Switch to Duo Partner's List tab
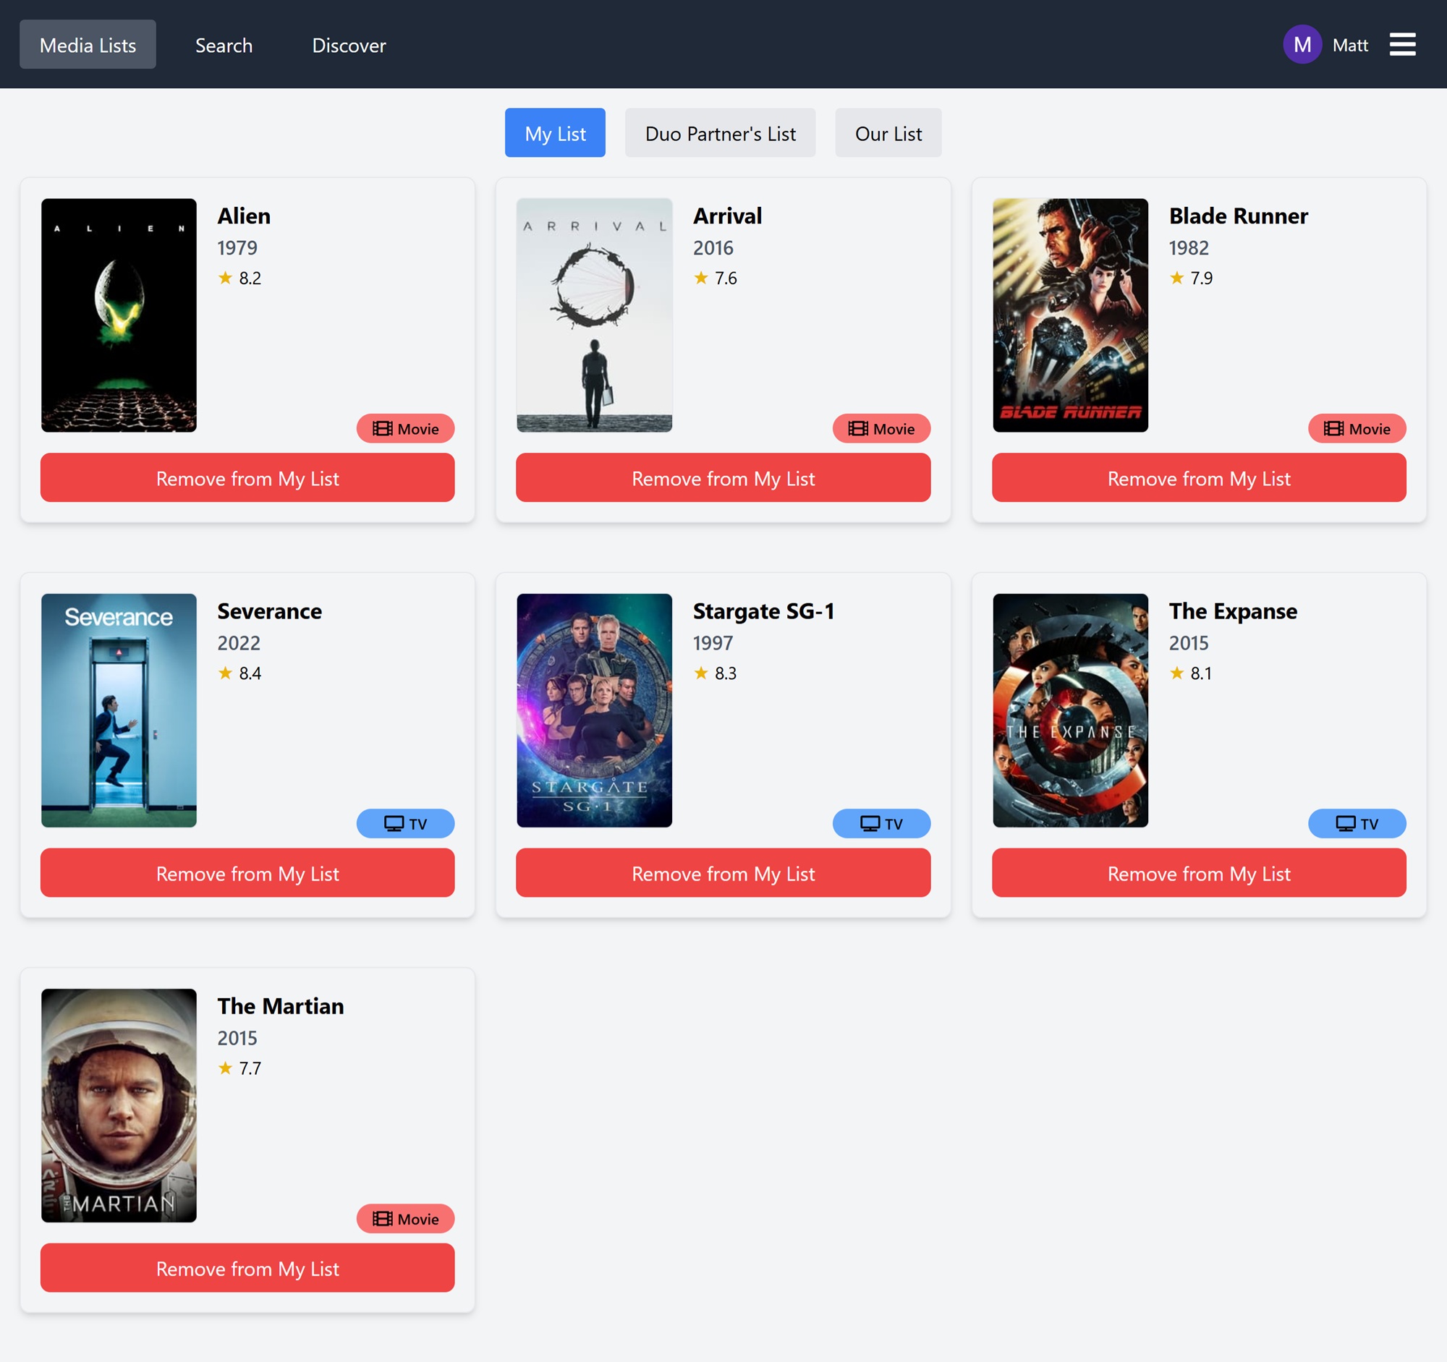Image resolution: width=1447 pixels, height=1362 pixels. 721,133
